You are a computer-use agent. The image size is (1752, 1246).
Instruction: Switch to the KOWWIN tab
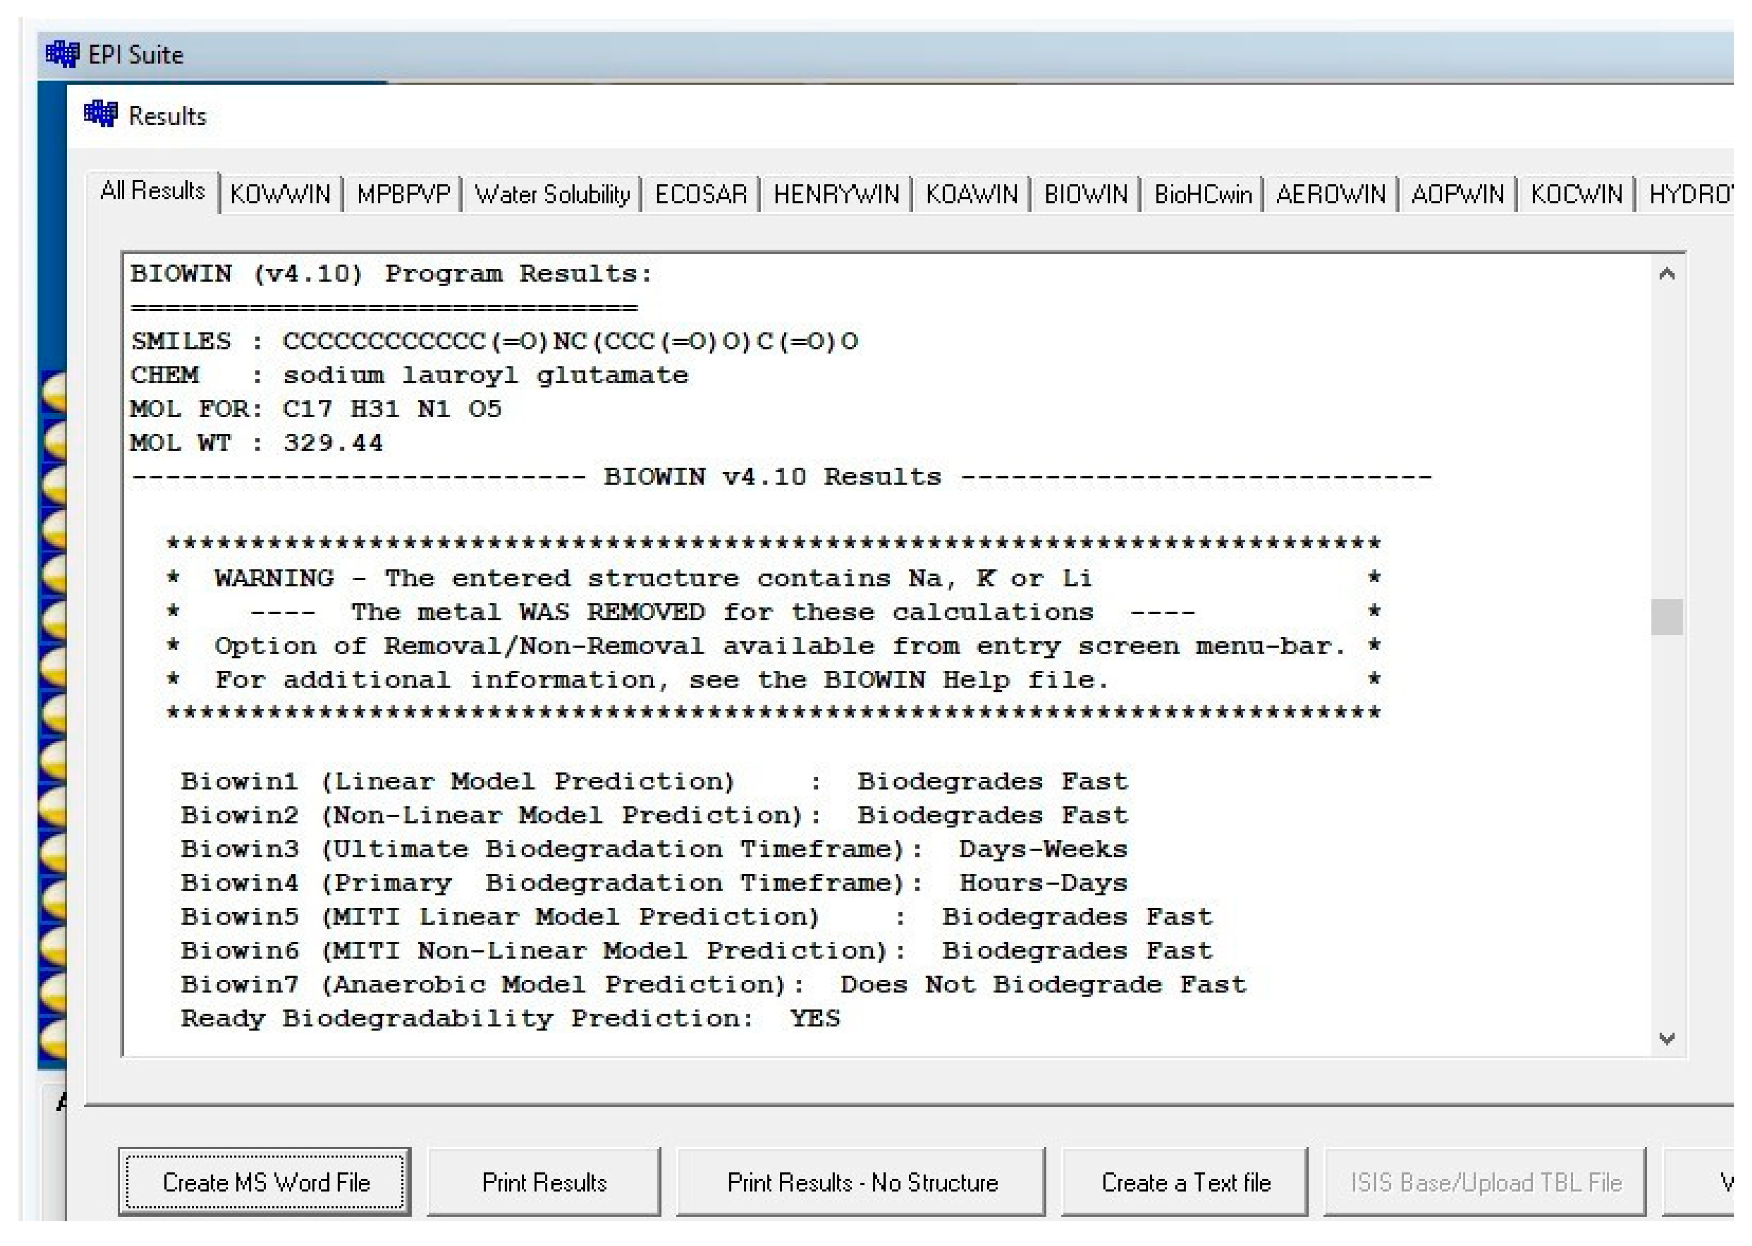(x=280, y=194)
